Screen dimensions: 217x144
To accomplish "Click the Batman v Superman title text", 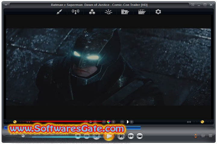I will click(99, 5).
